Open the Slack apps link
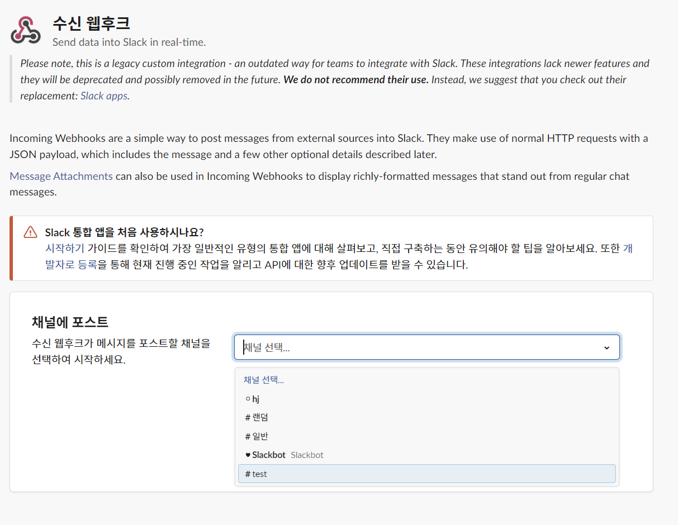 tap(104, 96)
